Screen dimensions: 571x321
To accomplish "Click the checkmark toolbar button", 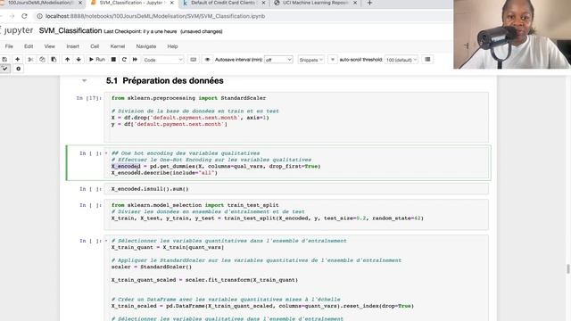I will [4, 69].
